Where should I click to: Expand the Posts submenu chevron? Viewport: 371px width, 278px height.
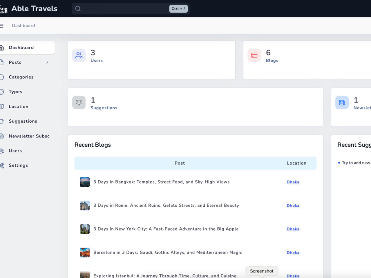point(47,62)
